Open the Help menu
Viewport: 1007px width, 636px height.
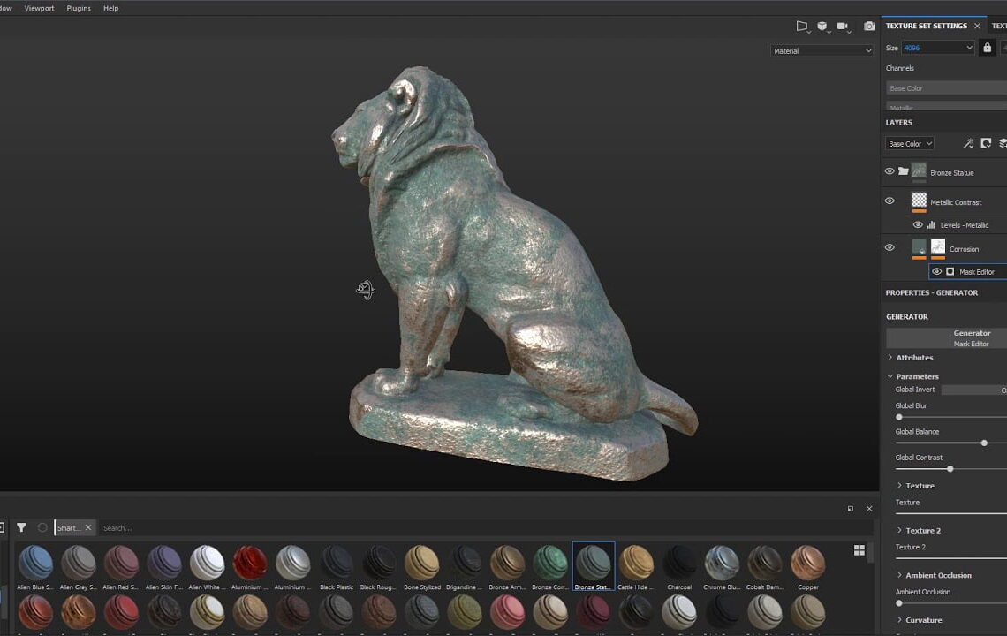(110, 8)
